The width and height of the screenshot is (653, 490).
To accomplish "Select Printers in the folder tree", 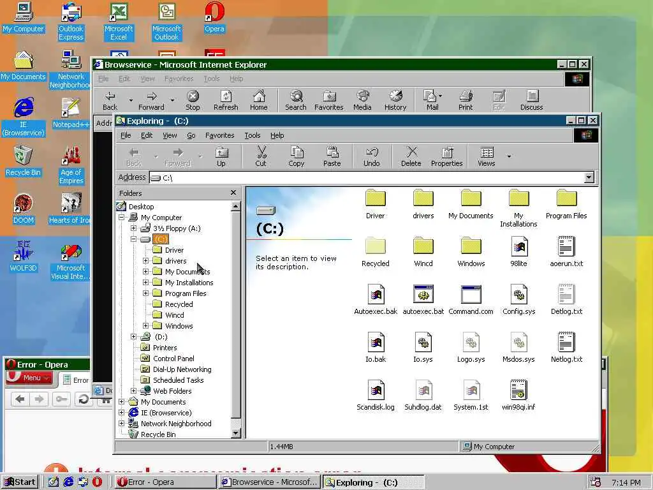I will point(160,348).
